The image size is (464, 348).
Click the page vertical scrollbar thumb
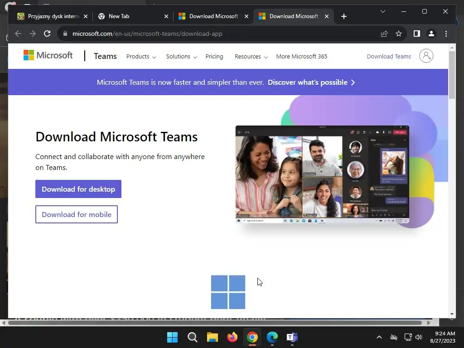click(452, 75)
